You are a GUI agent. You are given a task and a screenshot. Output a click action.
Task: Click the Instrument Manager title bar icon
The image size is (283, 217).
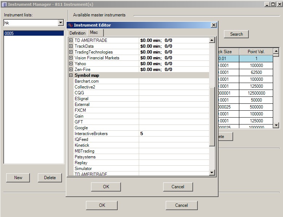[4, 4]
